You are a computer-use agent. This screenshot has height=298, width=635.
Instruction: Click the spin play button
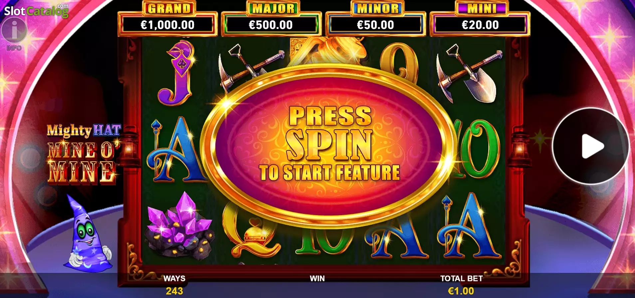point(591,146)
